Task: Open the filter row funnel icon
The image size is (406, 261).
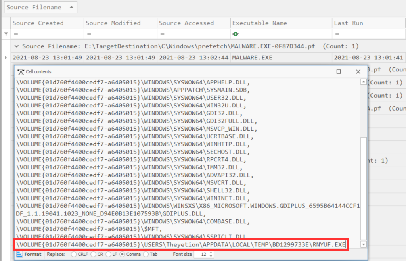Action: (x=6, y=34)
